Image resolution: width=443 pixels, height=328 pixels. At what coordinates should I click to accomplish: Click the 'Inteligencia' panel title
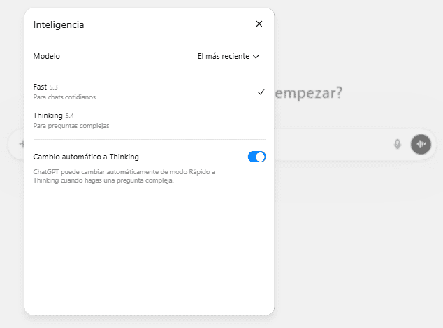coord(59,24)
